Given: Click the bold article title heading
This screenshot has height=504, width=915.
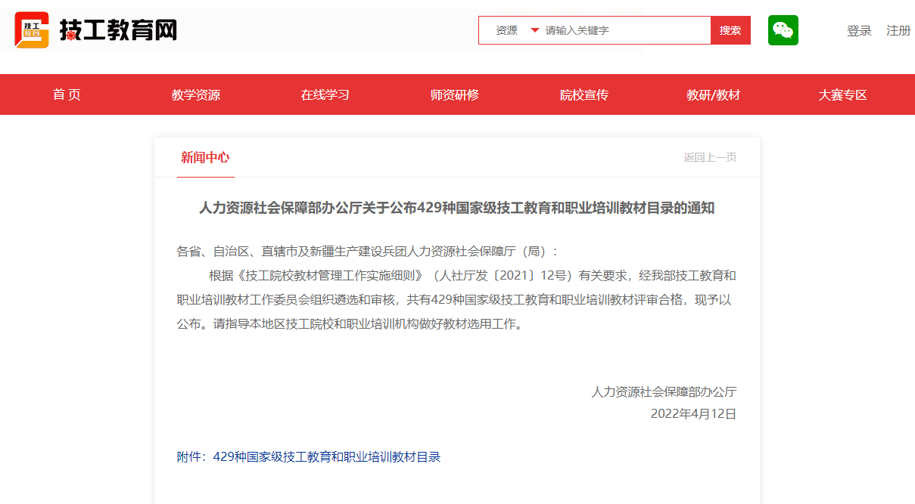Looking at the screenshot, I should 456,208.
